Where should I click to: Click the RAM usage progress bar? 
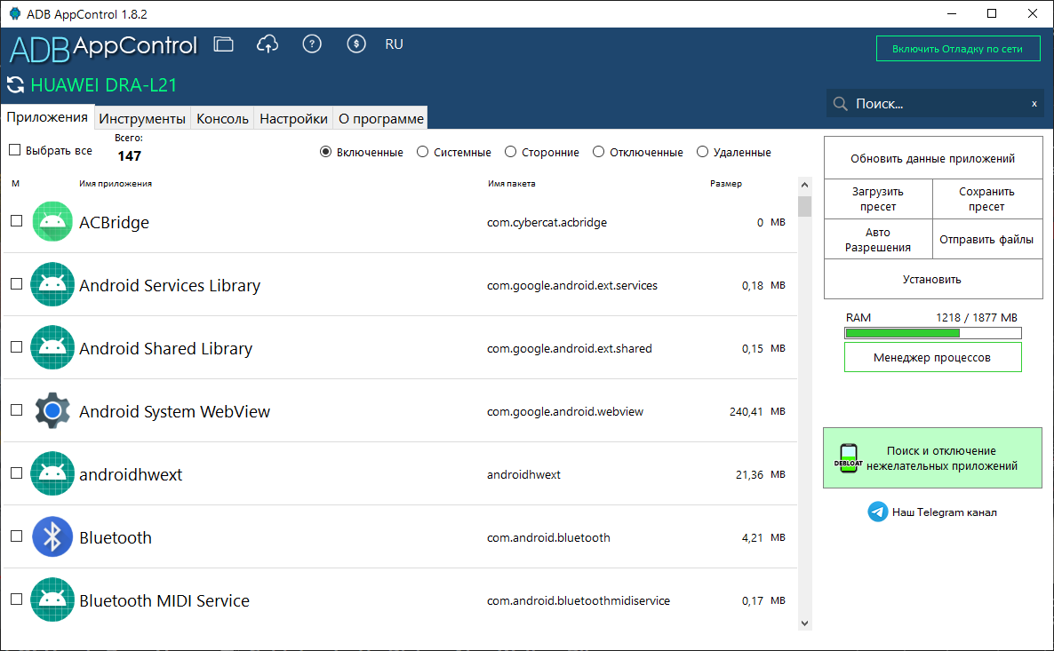[x=933, y=333]
